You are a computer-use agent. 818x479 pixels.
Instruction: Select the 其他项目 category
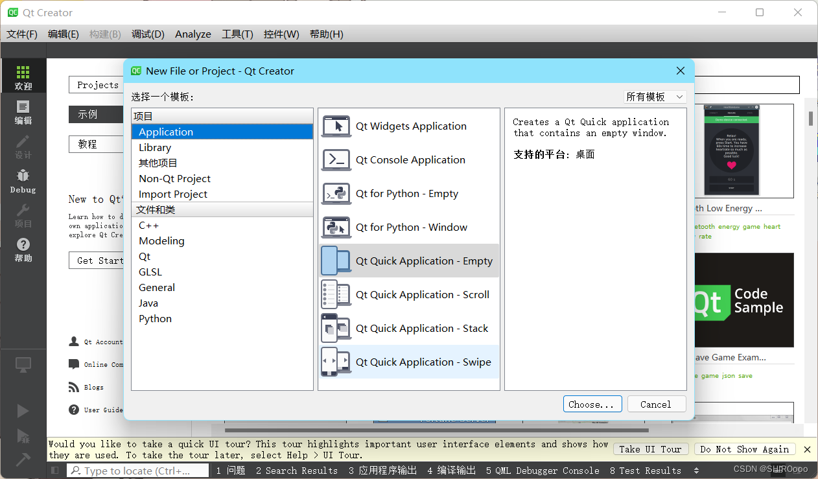[222, 163]
